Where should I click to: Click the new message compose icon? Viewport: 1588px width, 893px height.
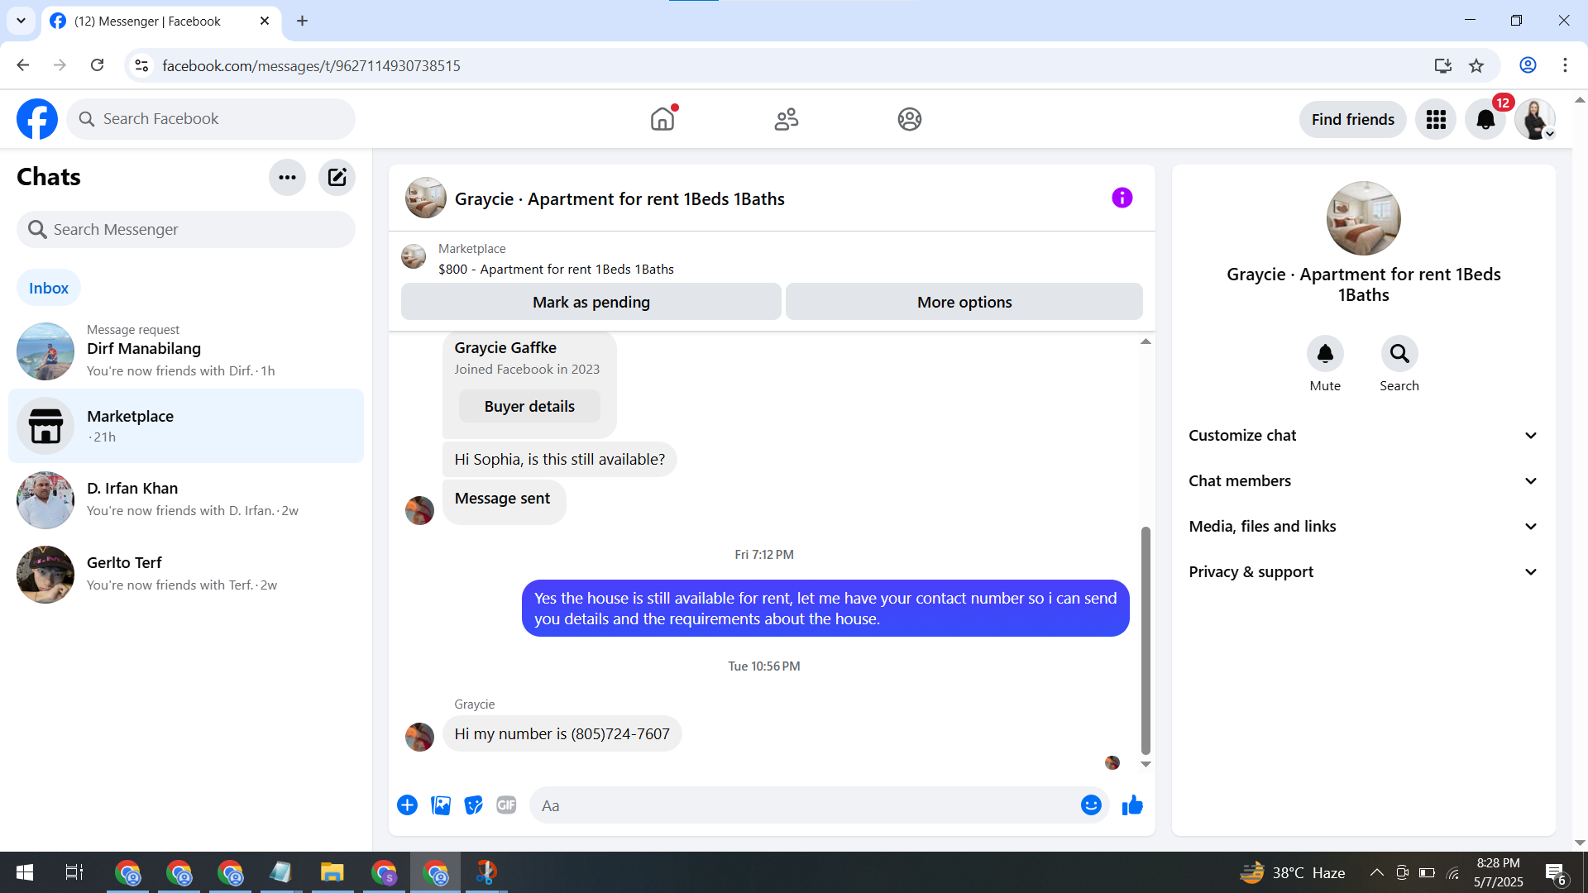tap(337, 177)
